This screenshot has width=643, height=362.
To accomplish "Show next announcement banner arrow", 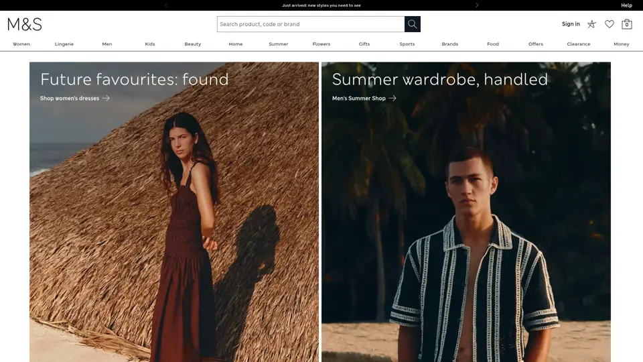I will 476,5.
